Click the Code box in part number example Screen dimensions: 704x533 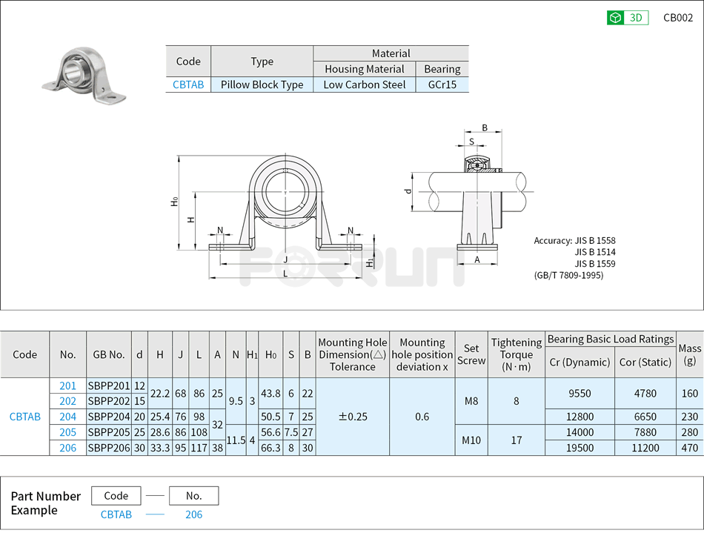click(x=116, y=496)
